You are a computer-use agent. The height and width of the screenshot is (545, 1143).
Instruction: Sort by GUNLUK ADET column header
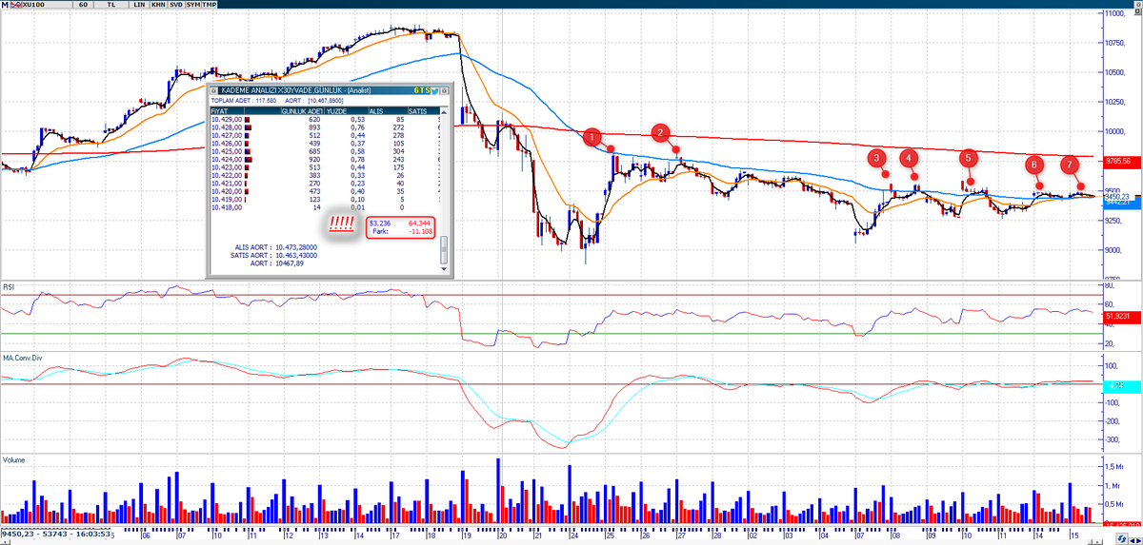303,111
